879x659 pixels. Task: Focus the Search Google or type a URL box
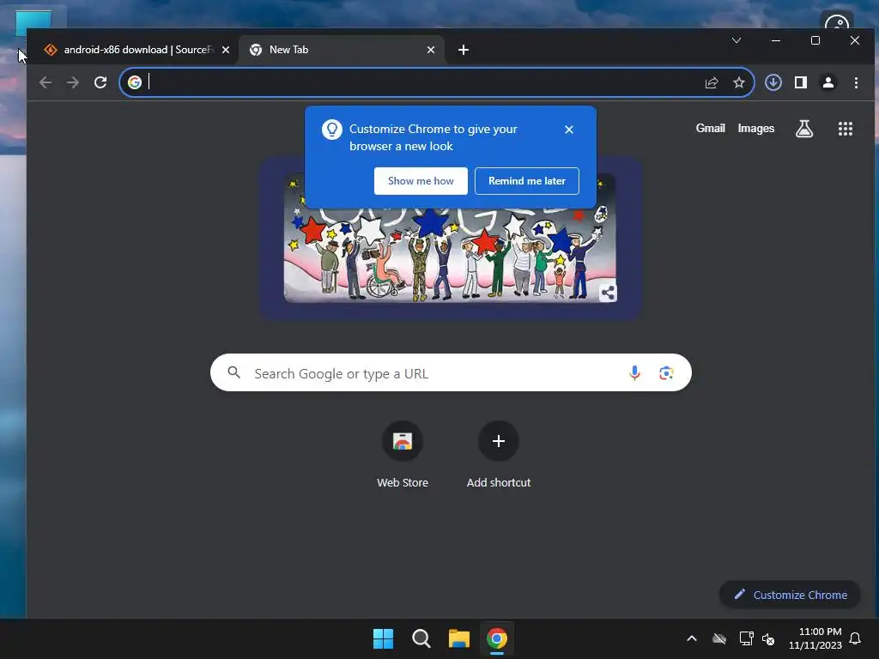(x=451, y=372)
